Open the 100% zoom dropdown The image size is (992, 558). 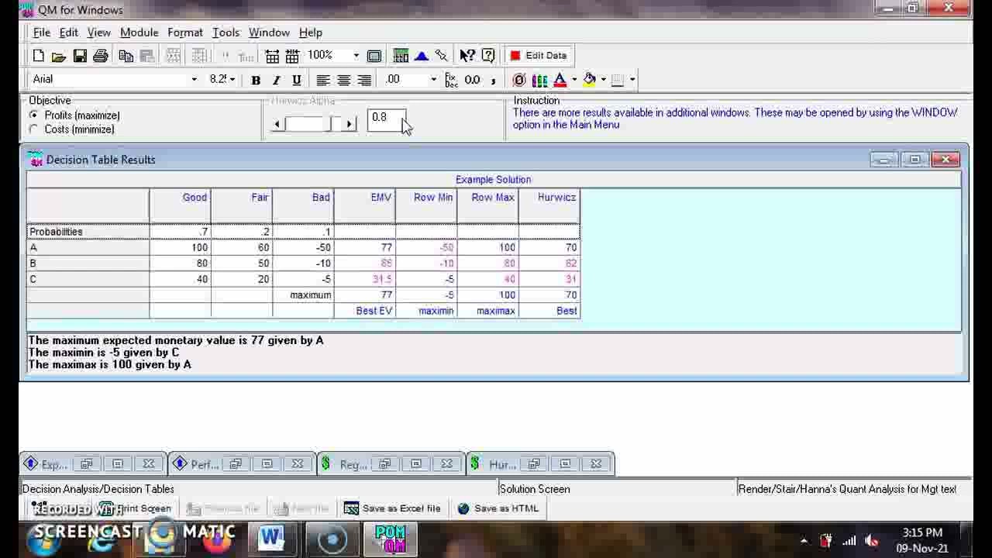356,56
